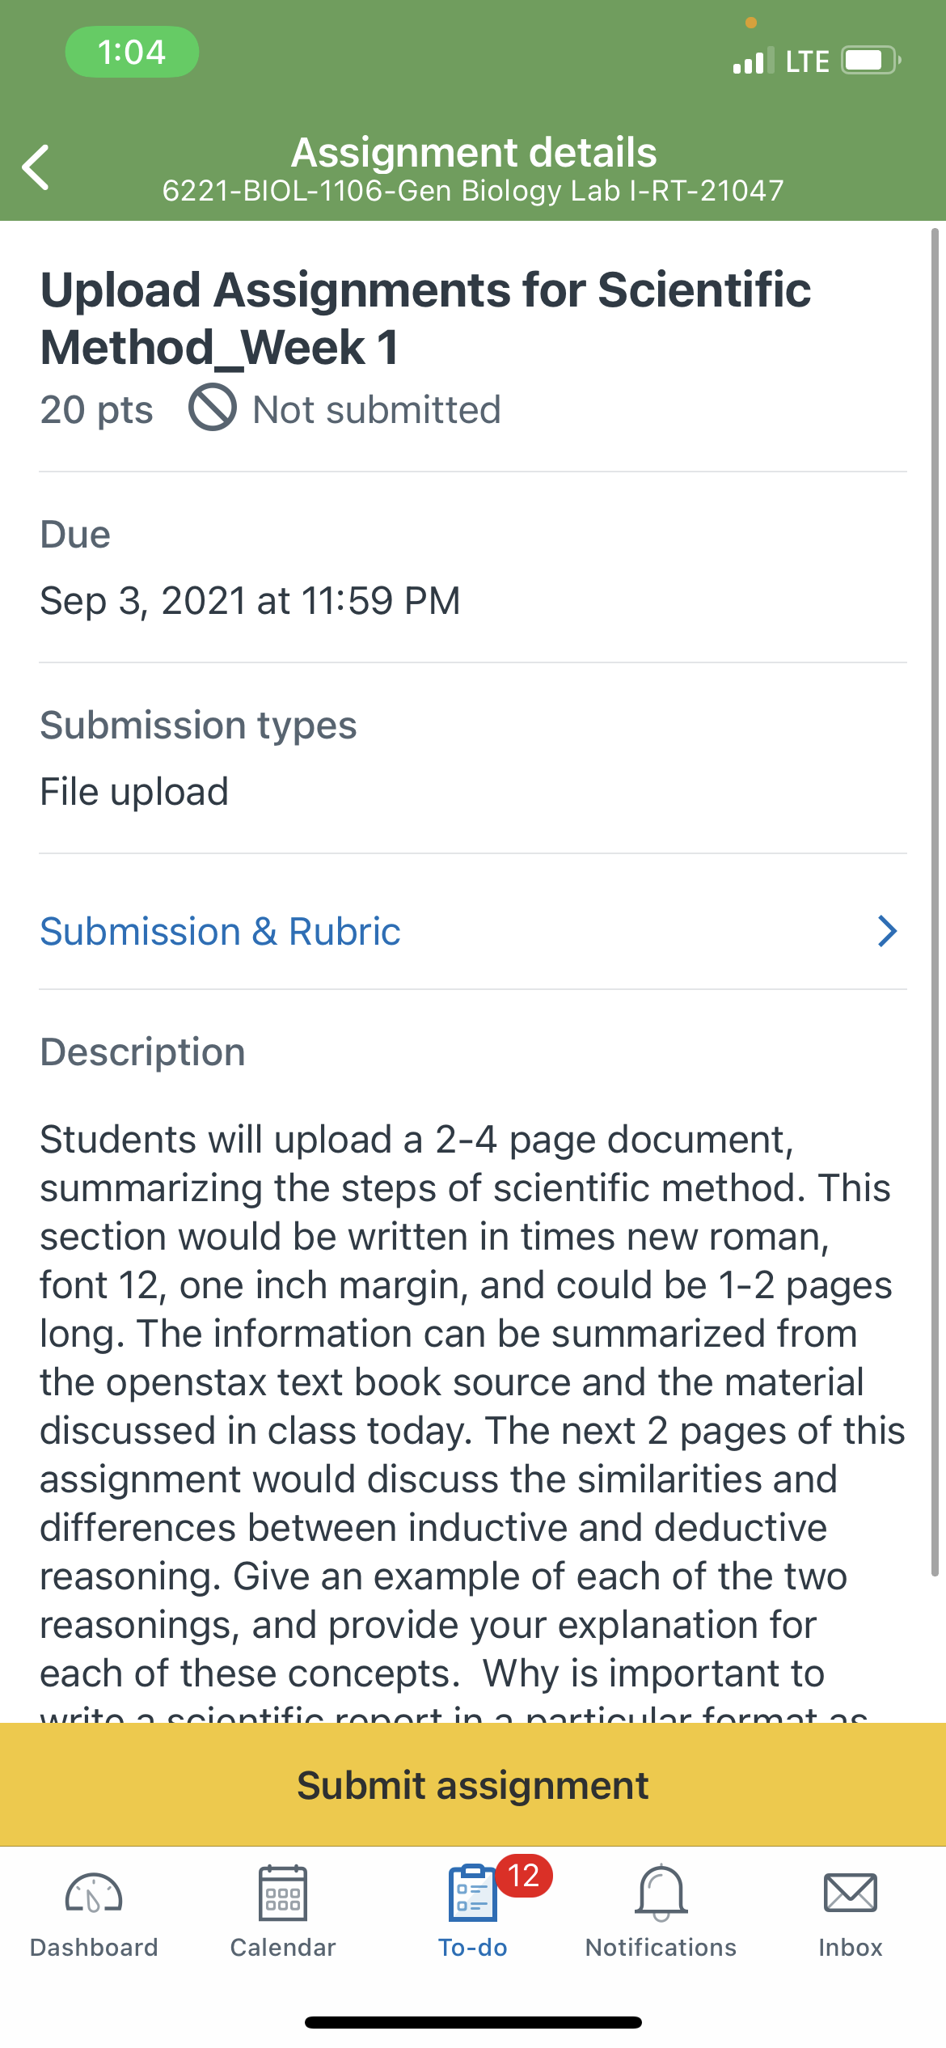Screen dimensions: 946x2048
Task: Tap the LTE signal bars icon
Action: (754, 61)
